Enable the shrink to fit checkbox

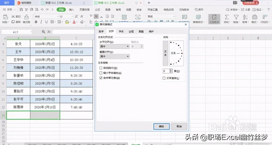point(101,73)
